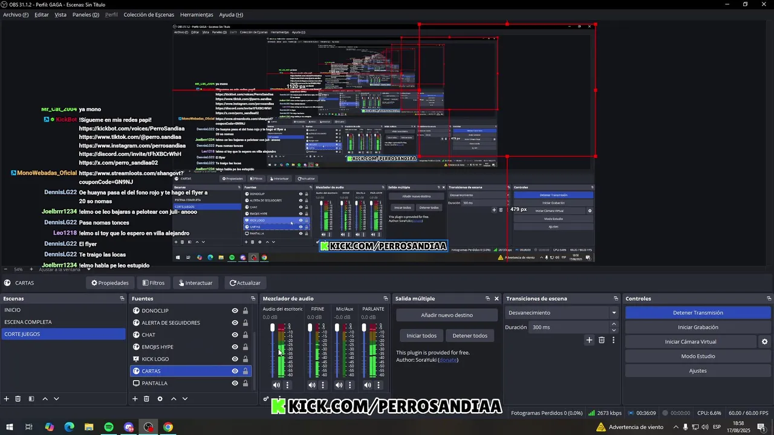774x435 pixels.
Task: Open Audio del escritorio options menu
Action: (x=287, y=385)
